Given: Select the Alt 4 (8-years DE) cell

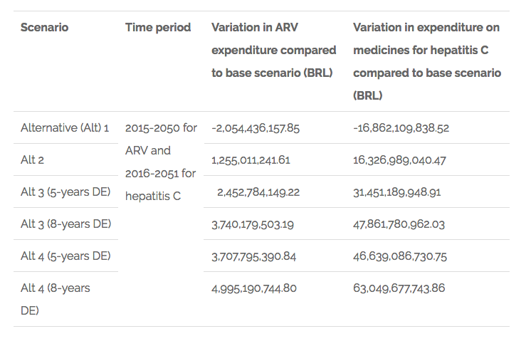Looking at the screenshot, I should coord(56,299).
